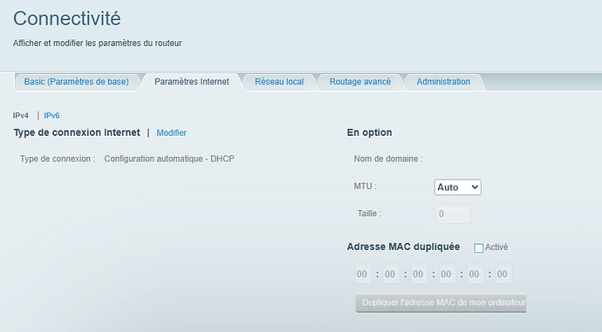Switch to the Réseau local tab
Viewport: 602px width, 332px height.
tap(279, 82)
